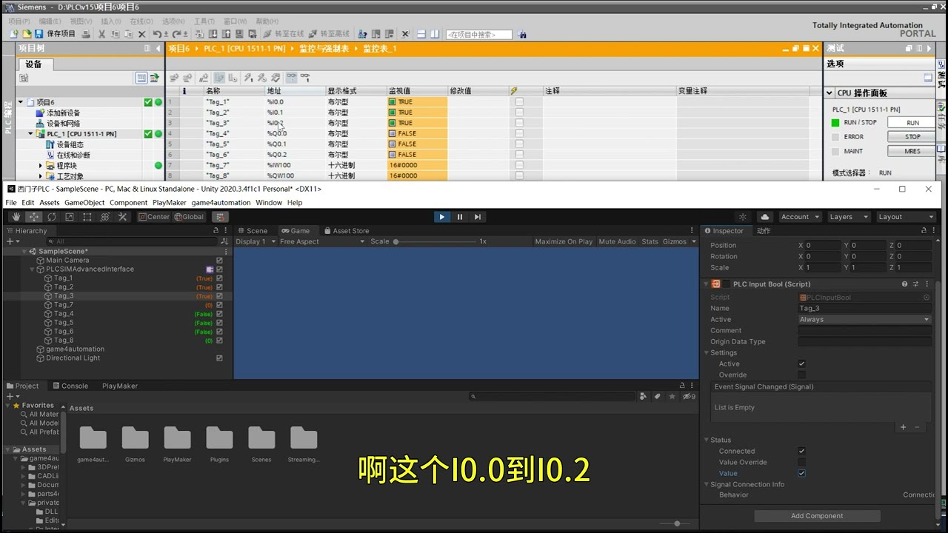The height and width of the screenshot is (533, 948).
Task: Collapse the Settings section in Inspector
Action: (707, 353)
